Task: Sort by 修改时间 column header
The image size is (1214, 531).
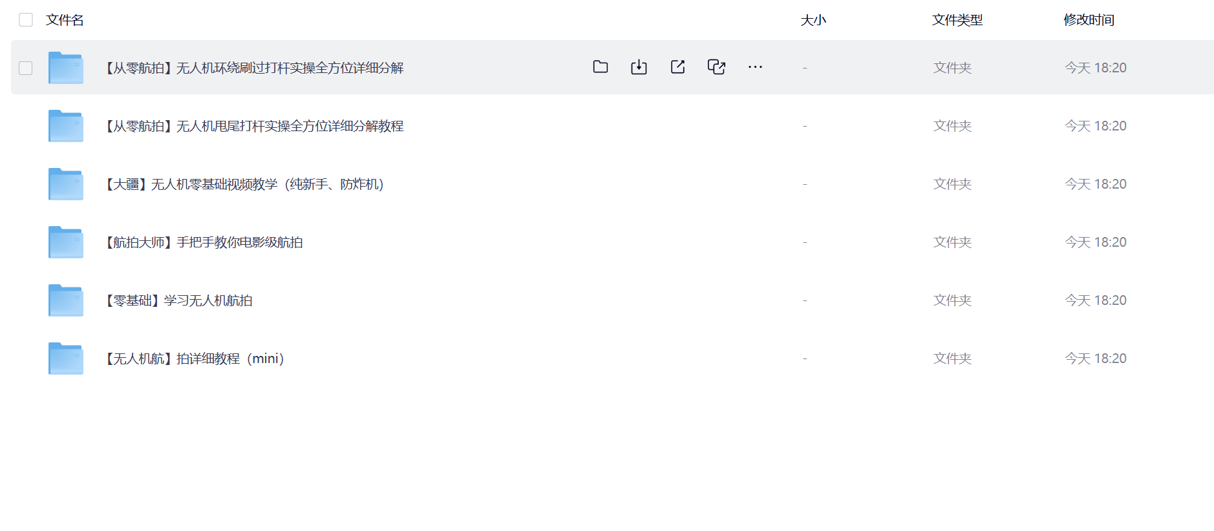Action: 1089,20
